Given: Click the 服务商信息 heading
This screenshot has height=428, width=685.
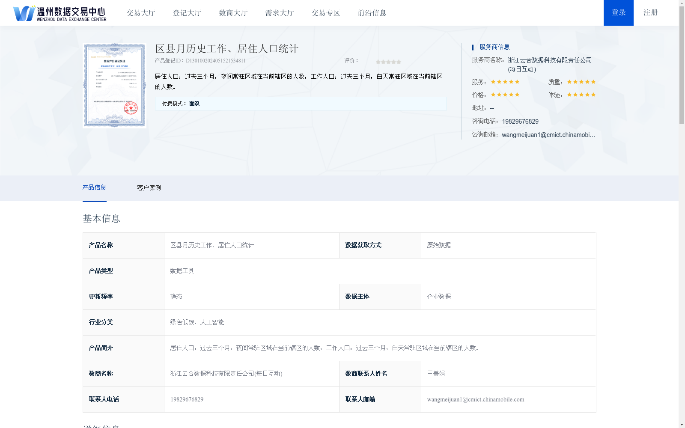Looking at the screenshot, I should coord(494,47).
